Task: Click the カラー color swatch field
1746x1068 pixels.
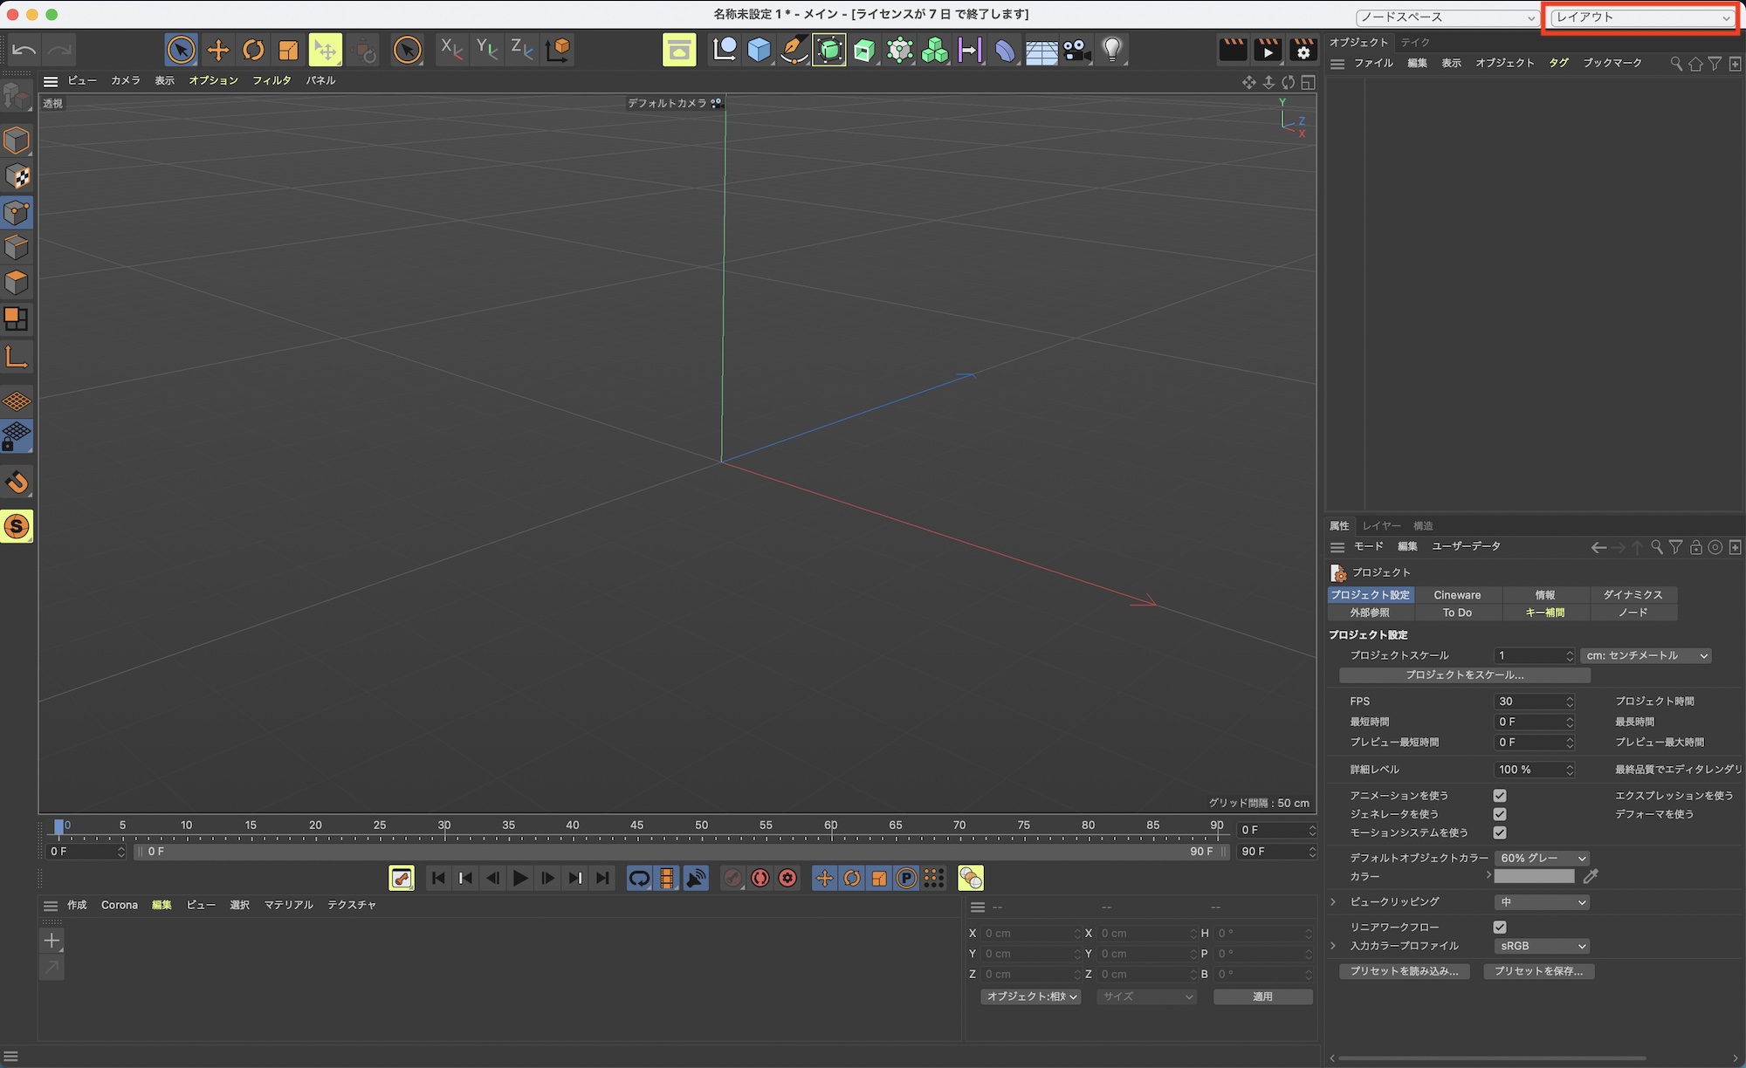Action: point(1534,876)
